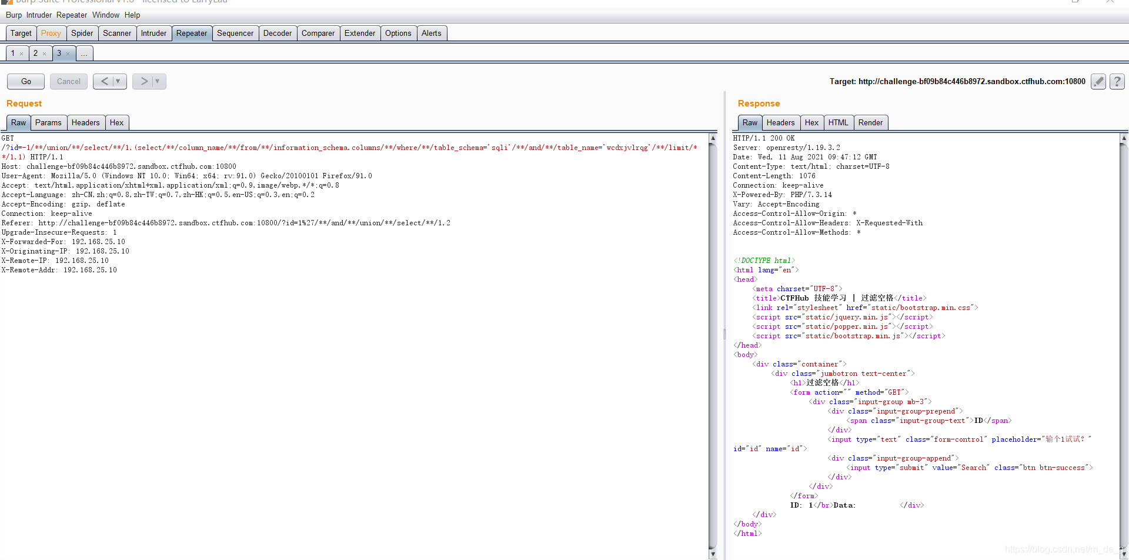Click the X-Forwarded-For header line
Screen dimensions: 1129x560
click(63, 242)
